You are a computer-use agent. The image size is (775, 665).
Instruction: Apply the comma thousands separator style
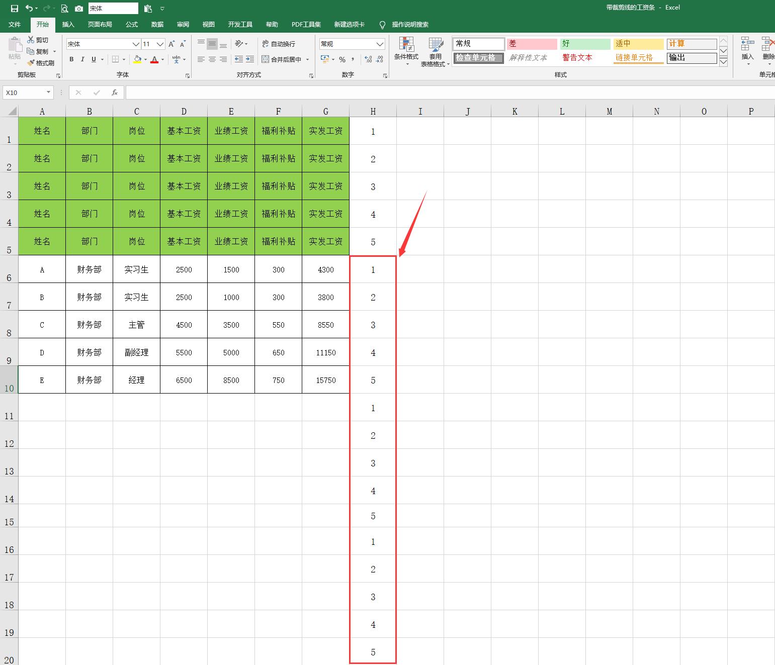coord(353,59)
